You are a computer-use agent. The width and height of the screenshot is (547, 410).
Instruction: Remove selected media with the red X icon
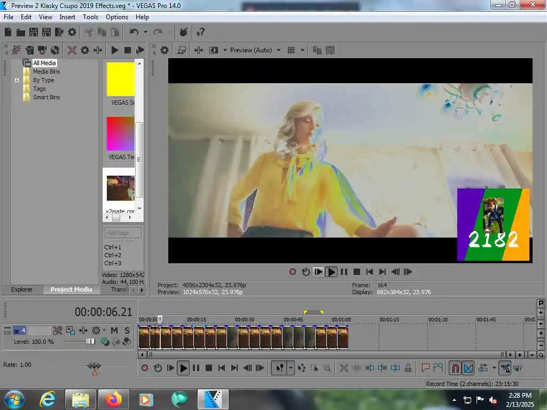point(72,50)
